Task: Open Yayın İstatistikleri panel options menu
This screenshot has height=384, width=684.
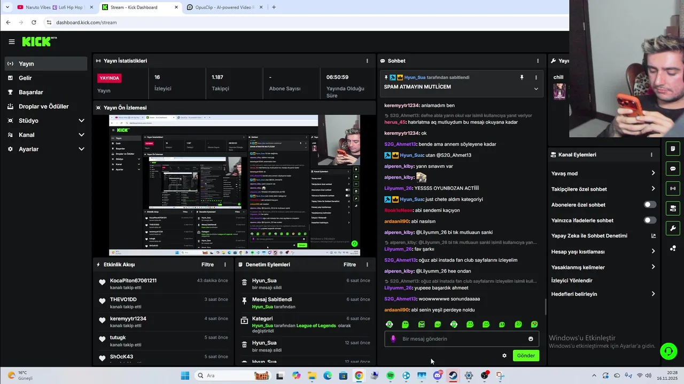Action: tap(367, 61)
